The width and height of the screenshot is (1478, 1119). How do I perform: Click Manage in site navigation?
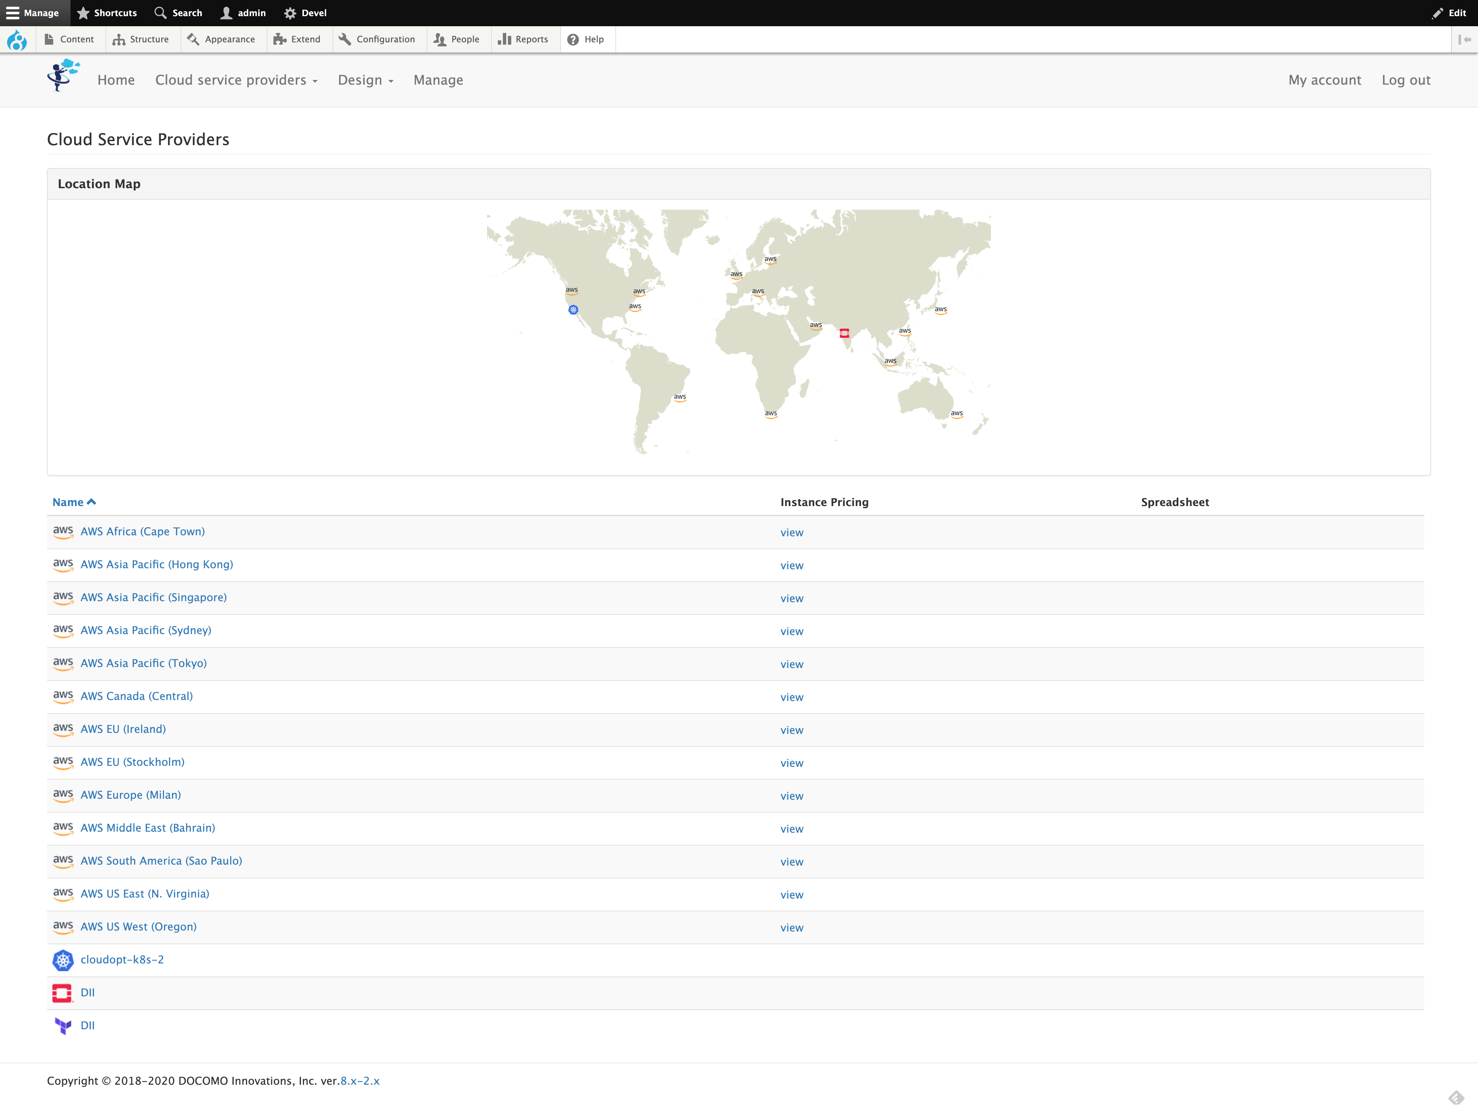click(x=438, y=80)
